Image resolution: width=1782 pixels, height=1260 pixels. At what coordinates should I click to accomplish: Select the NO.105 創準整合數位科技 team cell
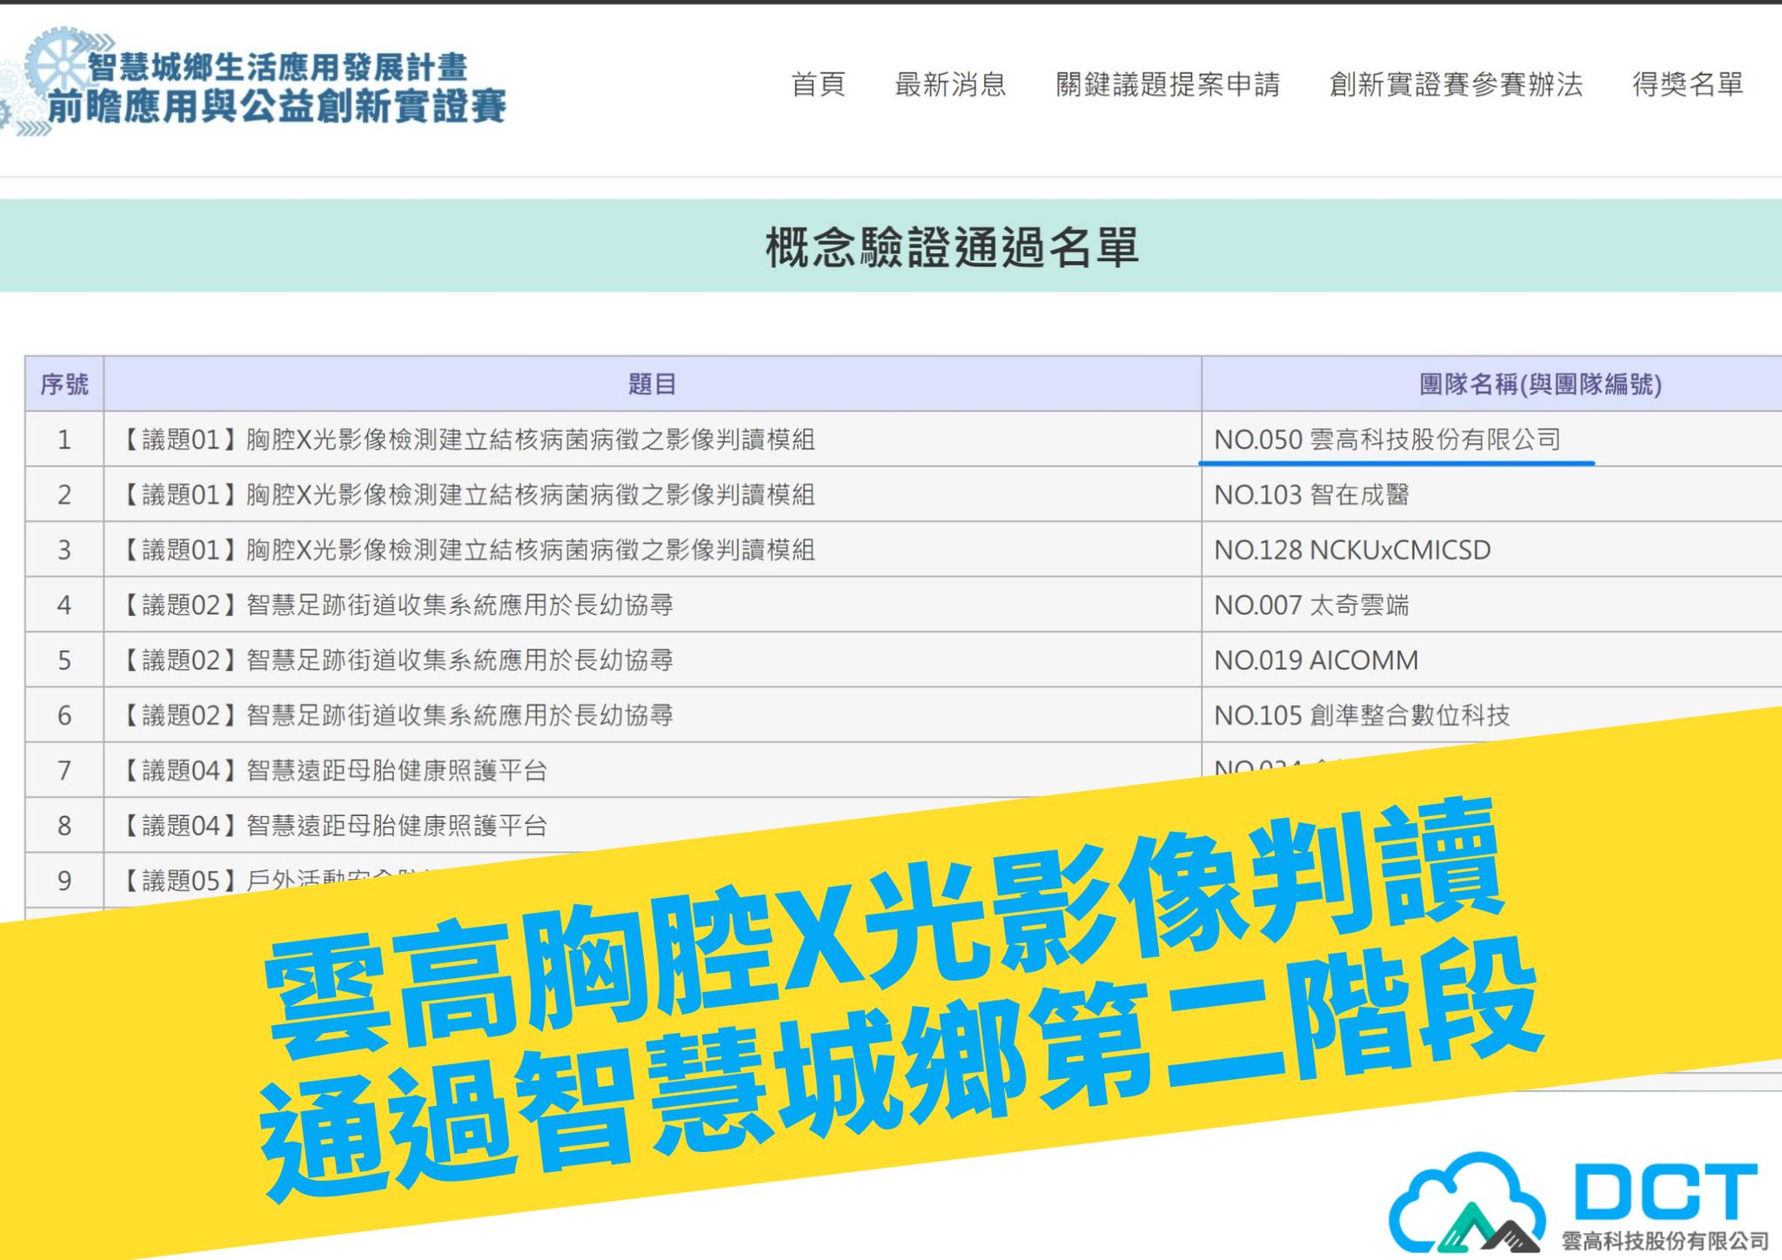pyautogui.click(x=1492, y=715)
